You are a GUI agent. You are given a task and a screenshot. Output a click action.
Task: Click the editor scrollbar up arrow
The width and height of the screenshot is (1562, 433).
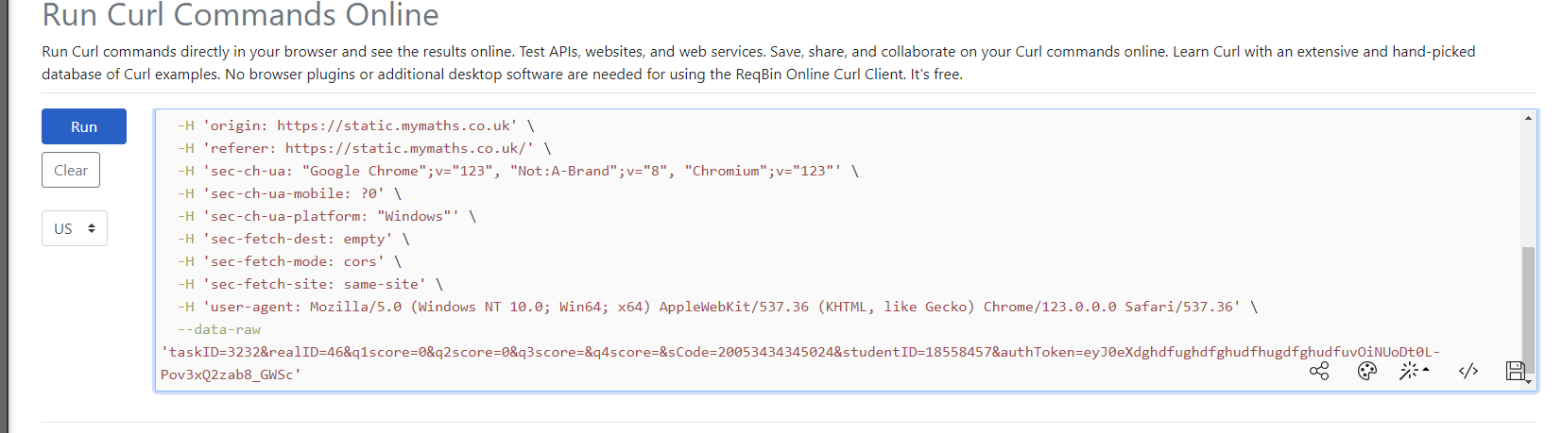[x=1528, y=118]
